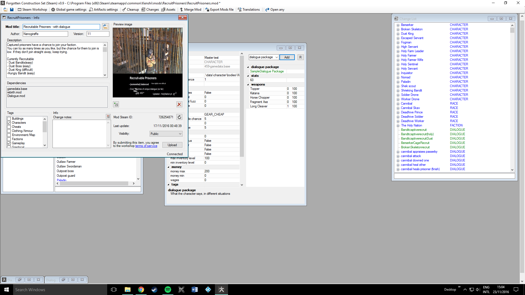Open the Steam Workshop menu item
Viewport: 525px width, 295px height.
click(32, 10)
